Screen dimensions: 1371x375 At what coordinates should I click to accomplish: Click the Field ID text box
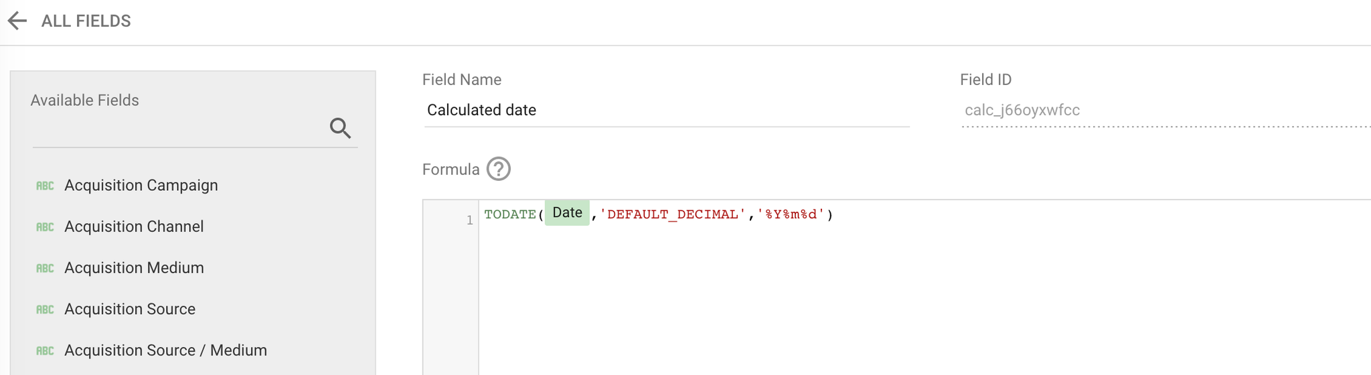(1165, 110)
